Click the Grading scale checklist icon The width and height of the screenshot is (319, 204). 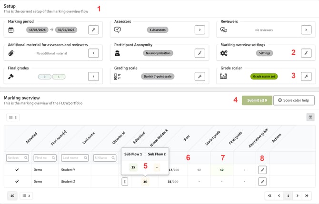click(118, 77)
